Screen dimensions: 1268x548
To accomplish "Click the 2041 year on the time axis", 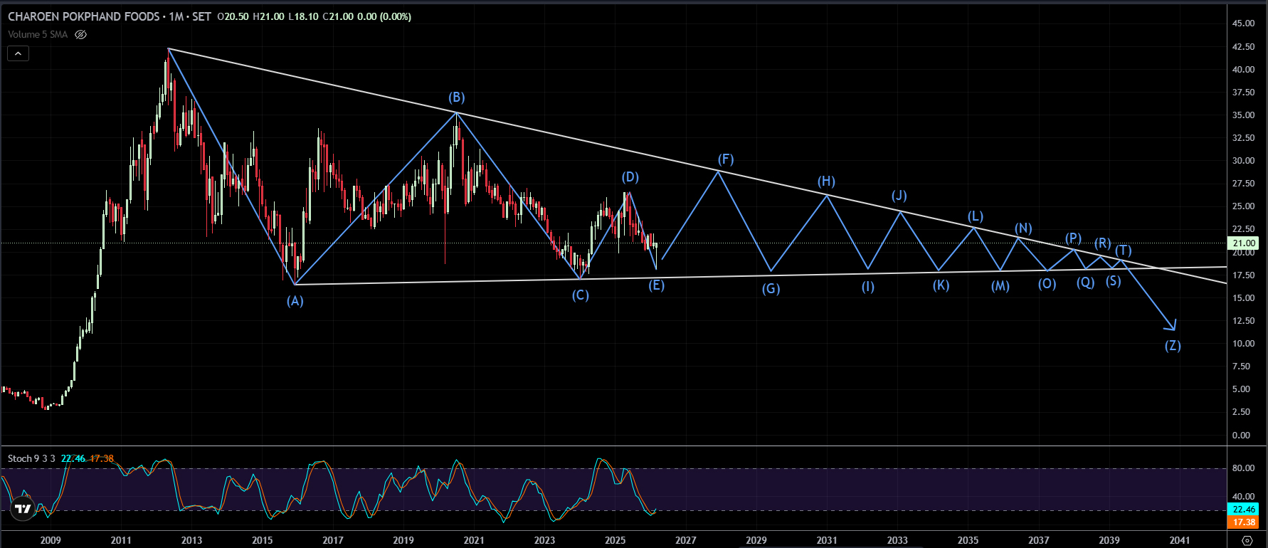I will coord(1180,540).
